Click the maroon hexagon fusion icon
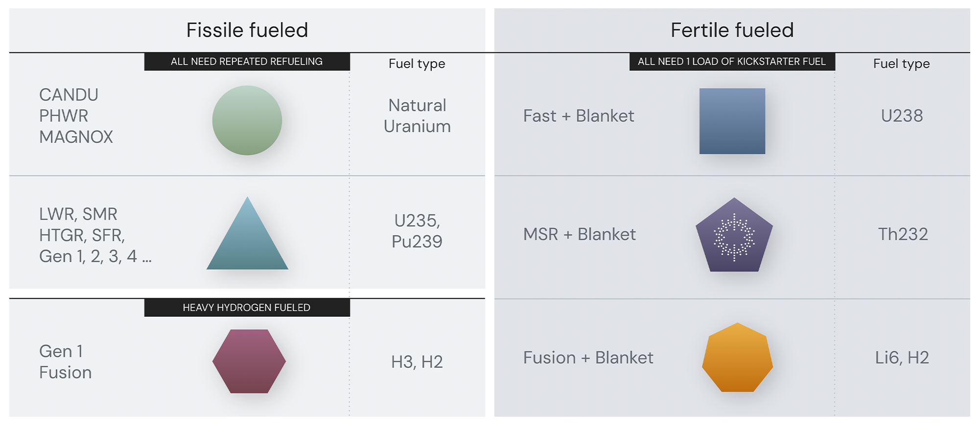979x425 pixels. pyautogui.click(x=249, y=361)
